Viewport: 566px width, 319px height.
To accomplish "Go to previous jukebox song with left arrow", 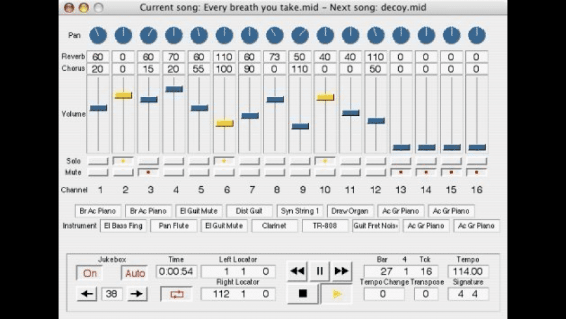I will pos(87,294).
